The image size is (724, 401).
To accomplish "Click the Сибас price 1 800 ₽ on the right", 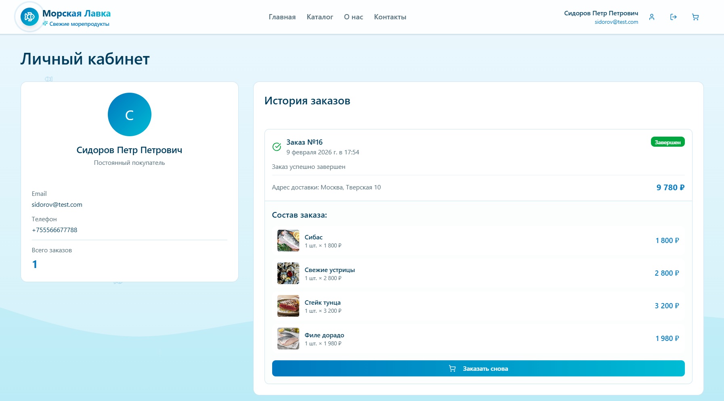I will (667, 241).
